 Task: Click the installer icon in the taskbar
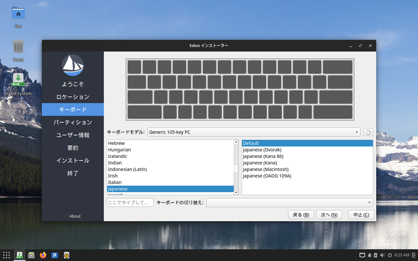click(x=20, y=255)
